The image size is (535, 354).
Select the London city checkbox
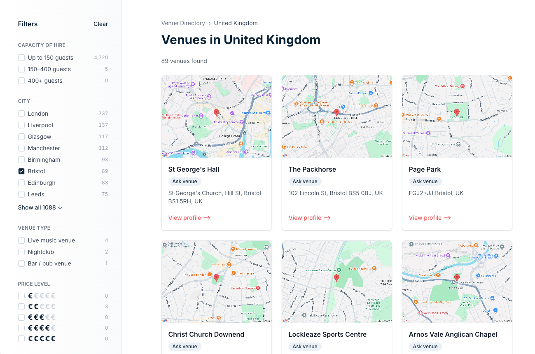tap(21, 114)
